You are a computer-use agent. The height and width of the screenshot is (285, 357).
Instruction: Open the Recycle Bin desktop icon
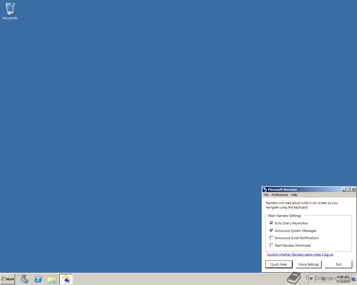tap(10, 11)
